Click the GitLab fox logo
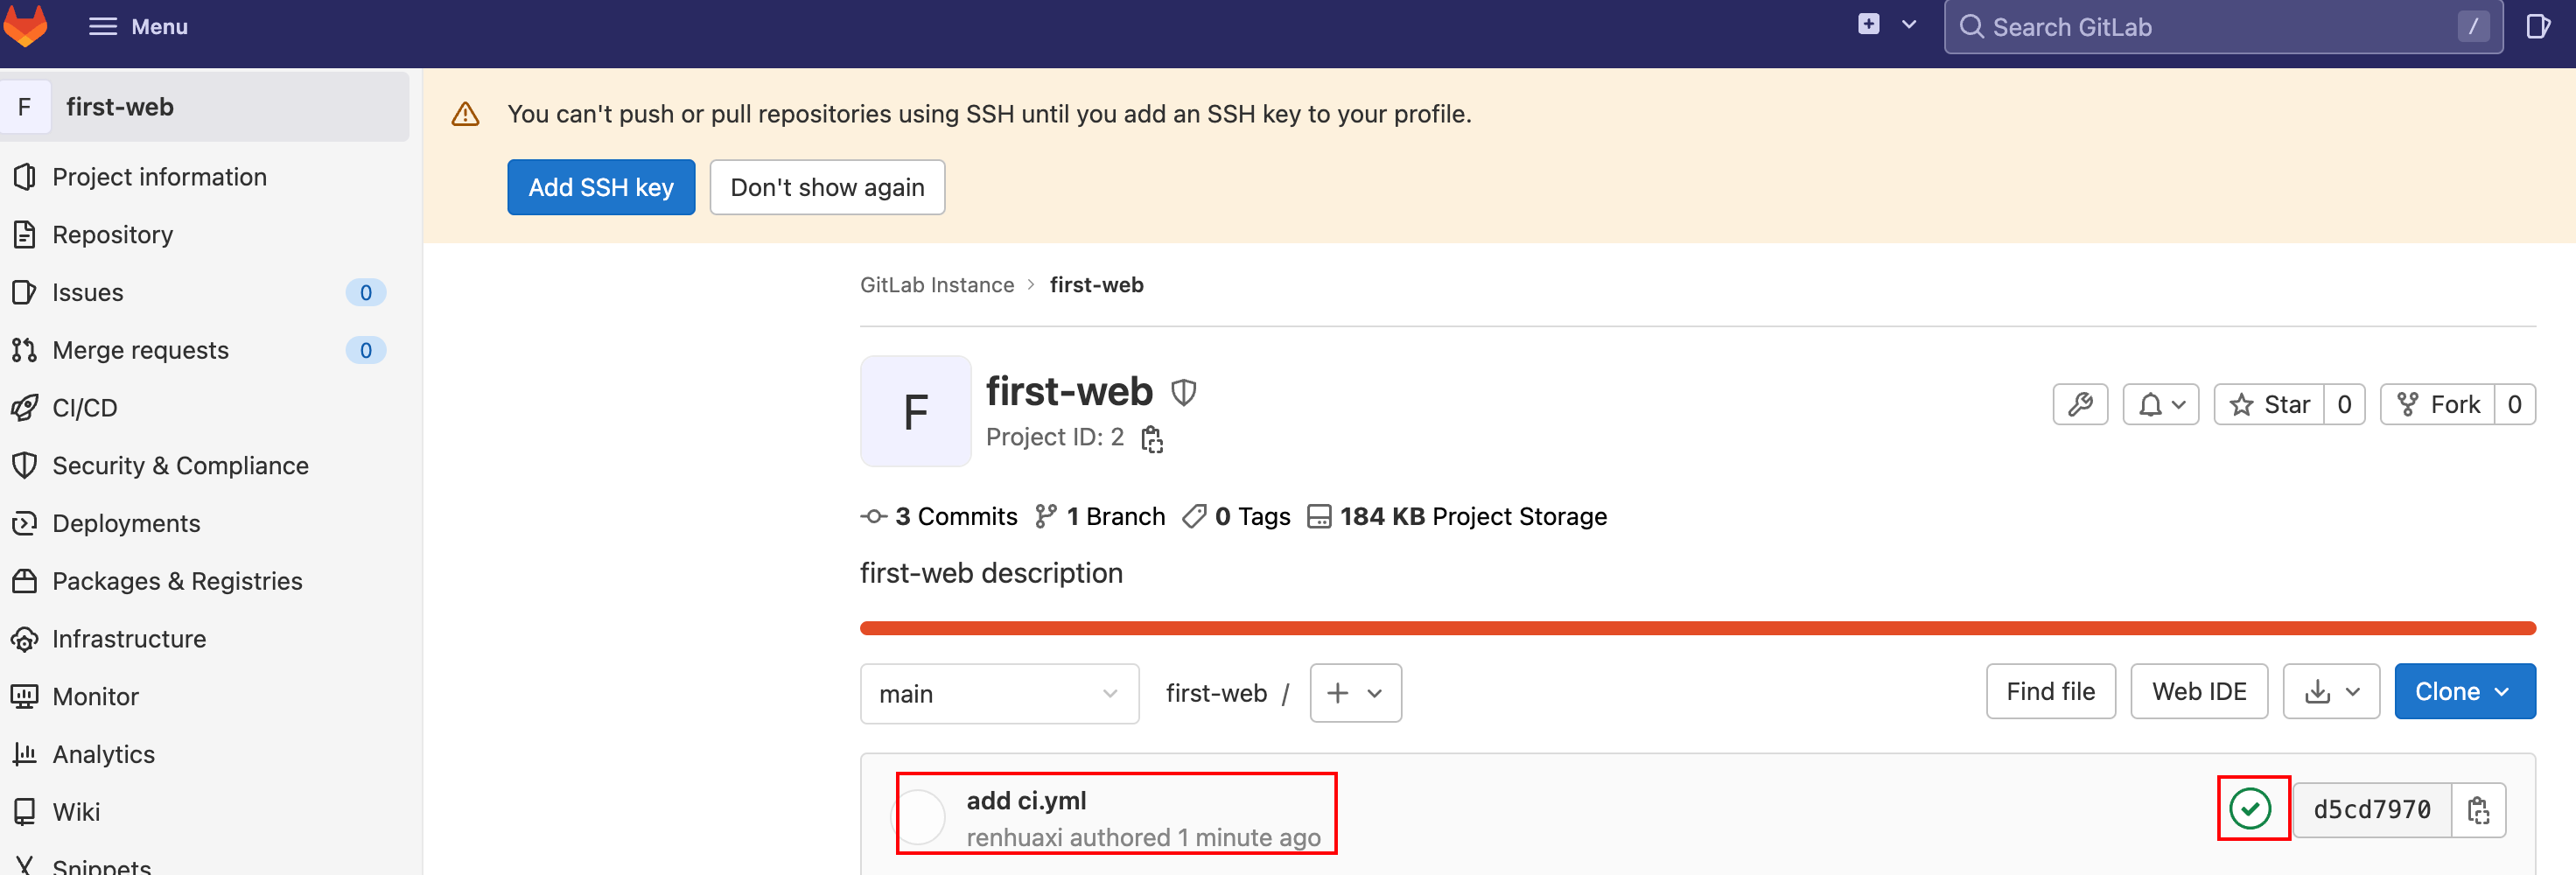Screen dimensions: 2576x875 26,26
